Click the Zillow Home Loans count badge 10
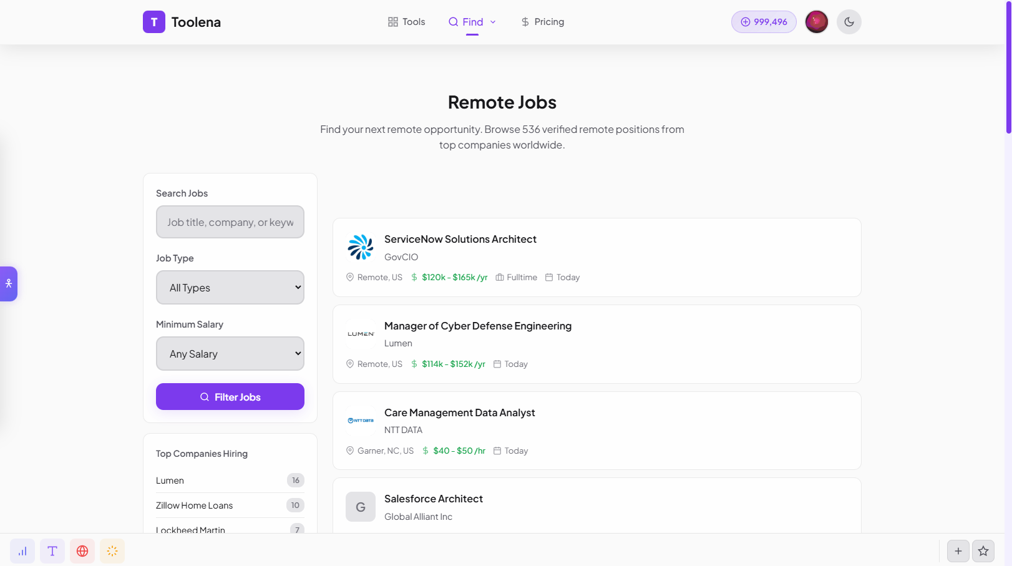This screenshot has height=566, width=1012. pos(296,505)
